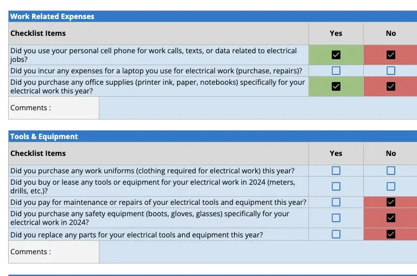This screenshot has height=276, width=417.
Task: Mark Yes for buying or leasing tools
Action: (x=336, y=186)
